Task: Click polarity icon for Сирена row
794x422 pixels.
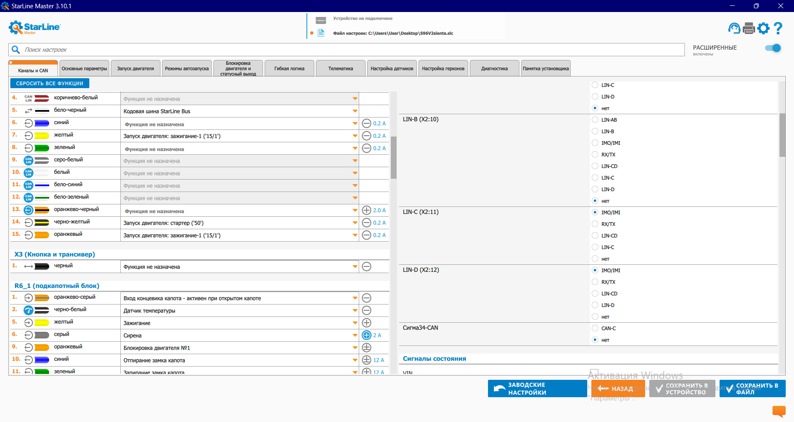Action: (x=366, y=335)
